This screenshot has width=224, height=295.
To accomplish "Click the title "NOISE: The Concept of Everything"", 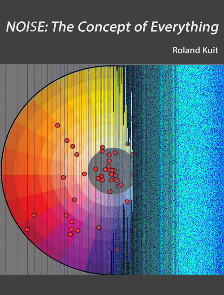I will [x=112, y=27].
